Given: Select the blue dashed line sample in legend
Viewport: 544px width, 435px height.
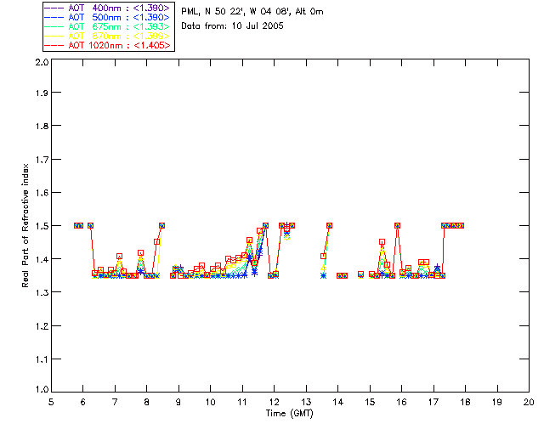Looking at the screenshot, I should pyautogui.click(x=54, y=17).
